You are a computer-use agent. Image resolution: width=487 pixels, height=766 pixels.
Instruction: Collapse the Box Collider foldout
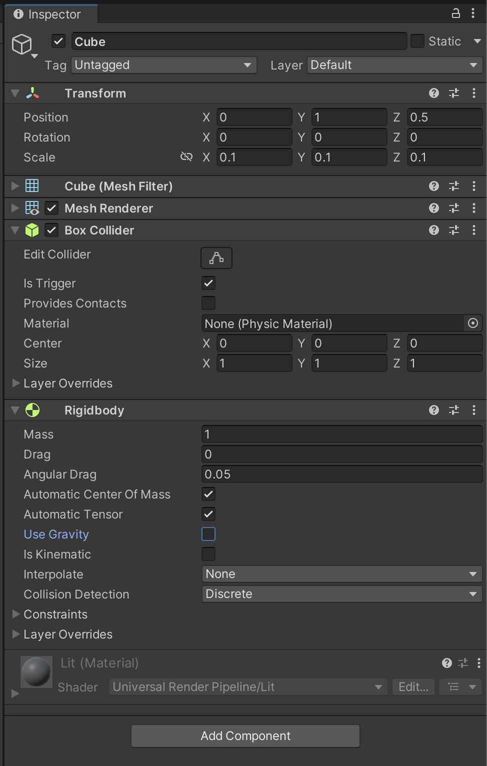(x=15, y=230)
